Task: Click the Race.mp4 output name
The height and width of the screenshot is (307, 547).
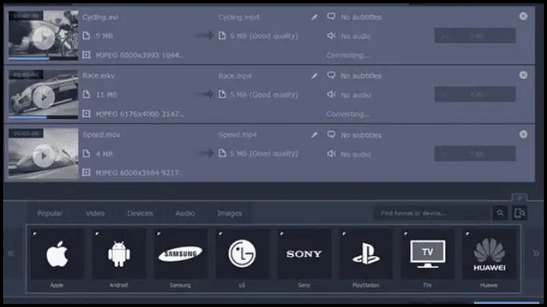Action: coord(235,76)
